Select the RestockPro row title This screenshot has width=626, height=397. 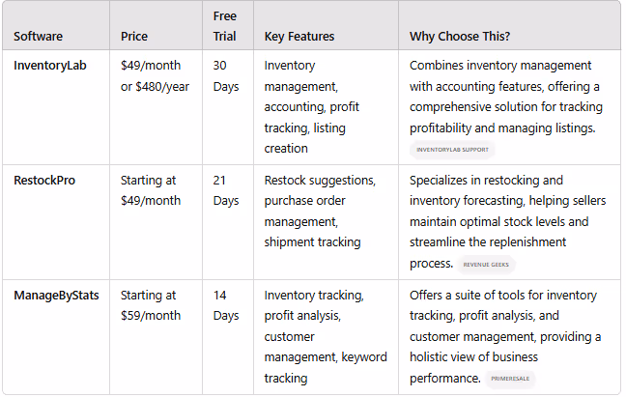click(x=44, y=181)
